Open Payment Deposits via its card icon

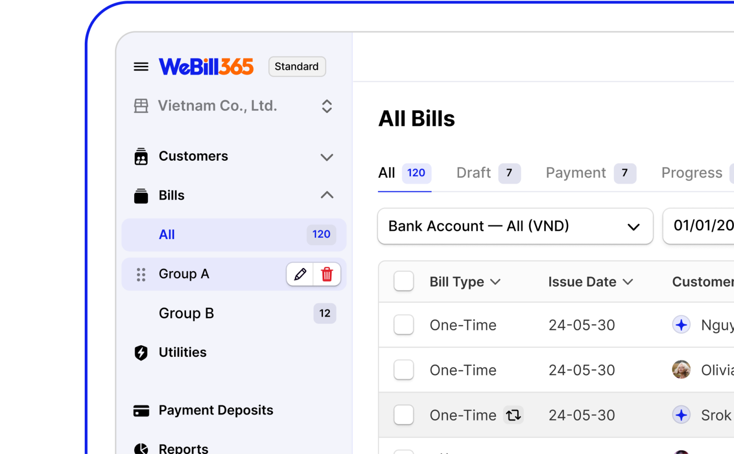[141, 410]
